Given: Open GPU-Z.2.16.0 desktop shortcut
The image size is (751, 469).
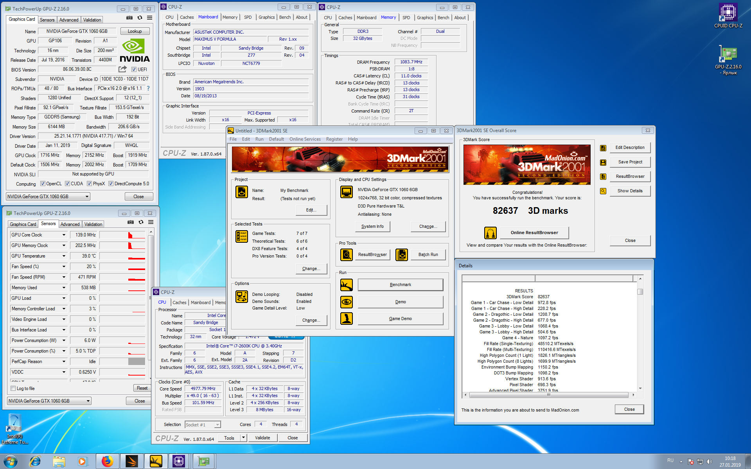Looking at the screenshot, I should [728, 61].
